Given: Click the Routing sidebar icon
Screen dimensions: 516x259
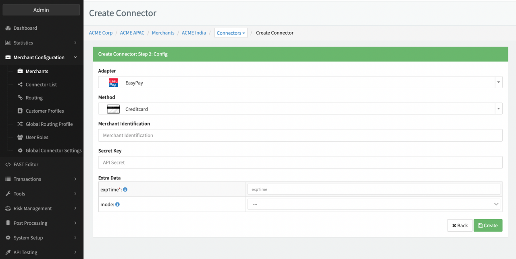Looking at the screenshot, I should click(20, 98).
